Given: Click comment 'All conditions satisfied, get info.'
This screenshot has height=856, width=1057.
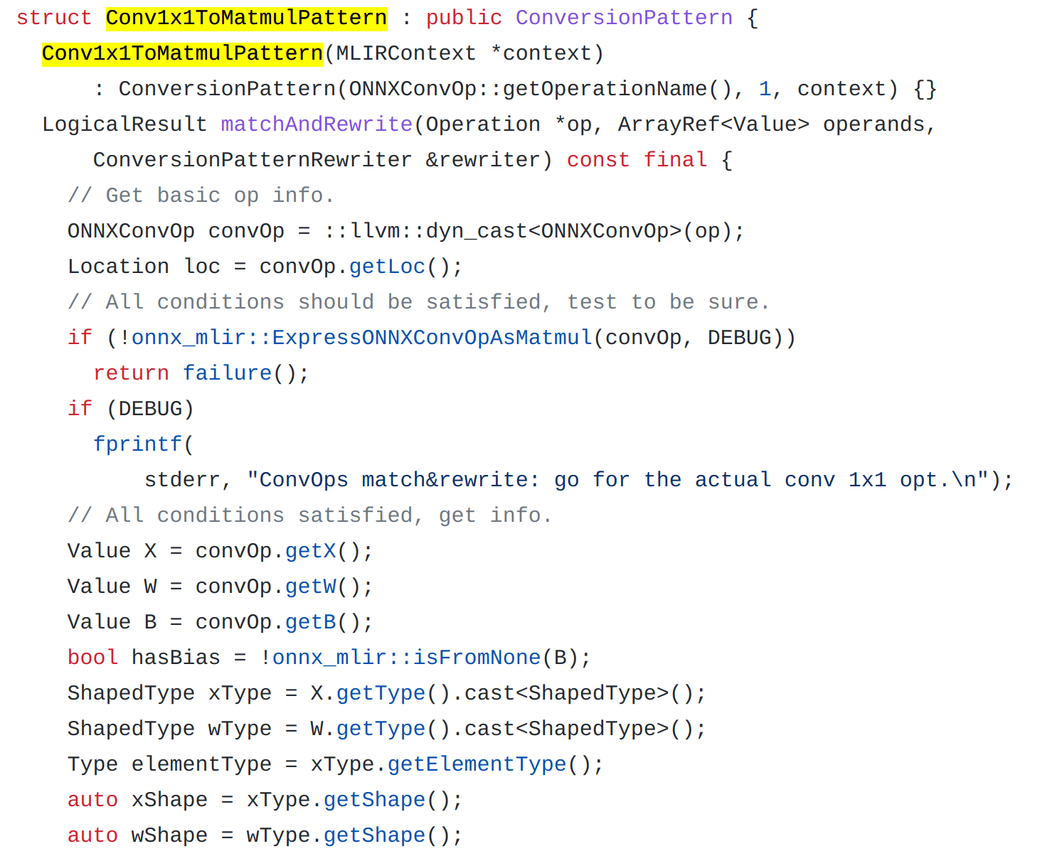Looking at the screenshot, I should [x=309, y=515].
